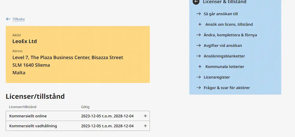
Task: Click the black circular back arrow icon
Action: [x=196, y=1]
